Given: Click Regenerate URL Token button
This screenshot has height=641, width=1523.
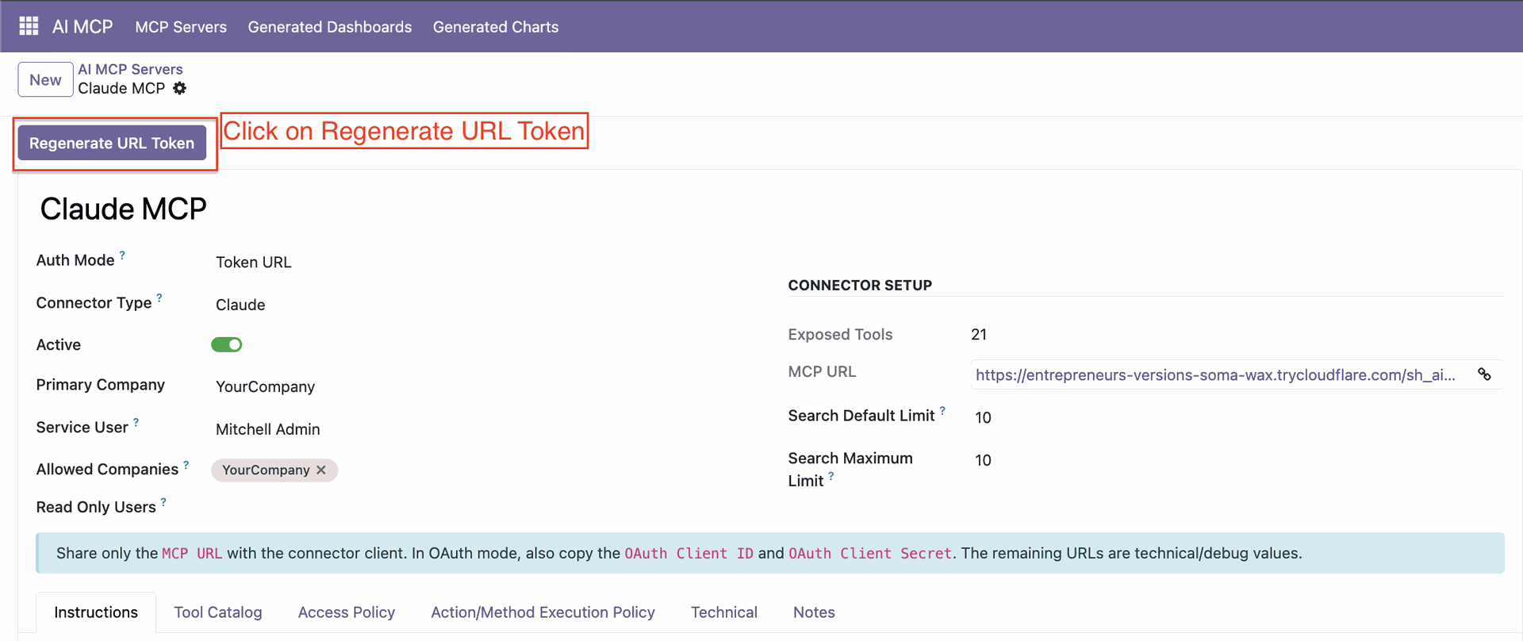Looking at the screenshot, I should (112, 144).
